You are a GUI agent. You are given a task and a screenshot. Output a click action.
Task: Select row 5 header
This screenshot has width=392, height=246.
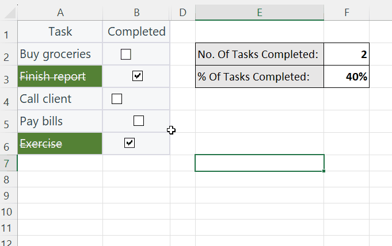pos(9,121)
